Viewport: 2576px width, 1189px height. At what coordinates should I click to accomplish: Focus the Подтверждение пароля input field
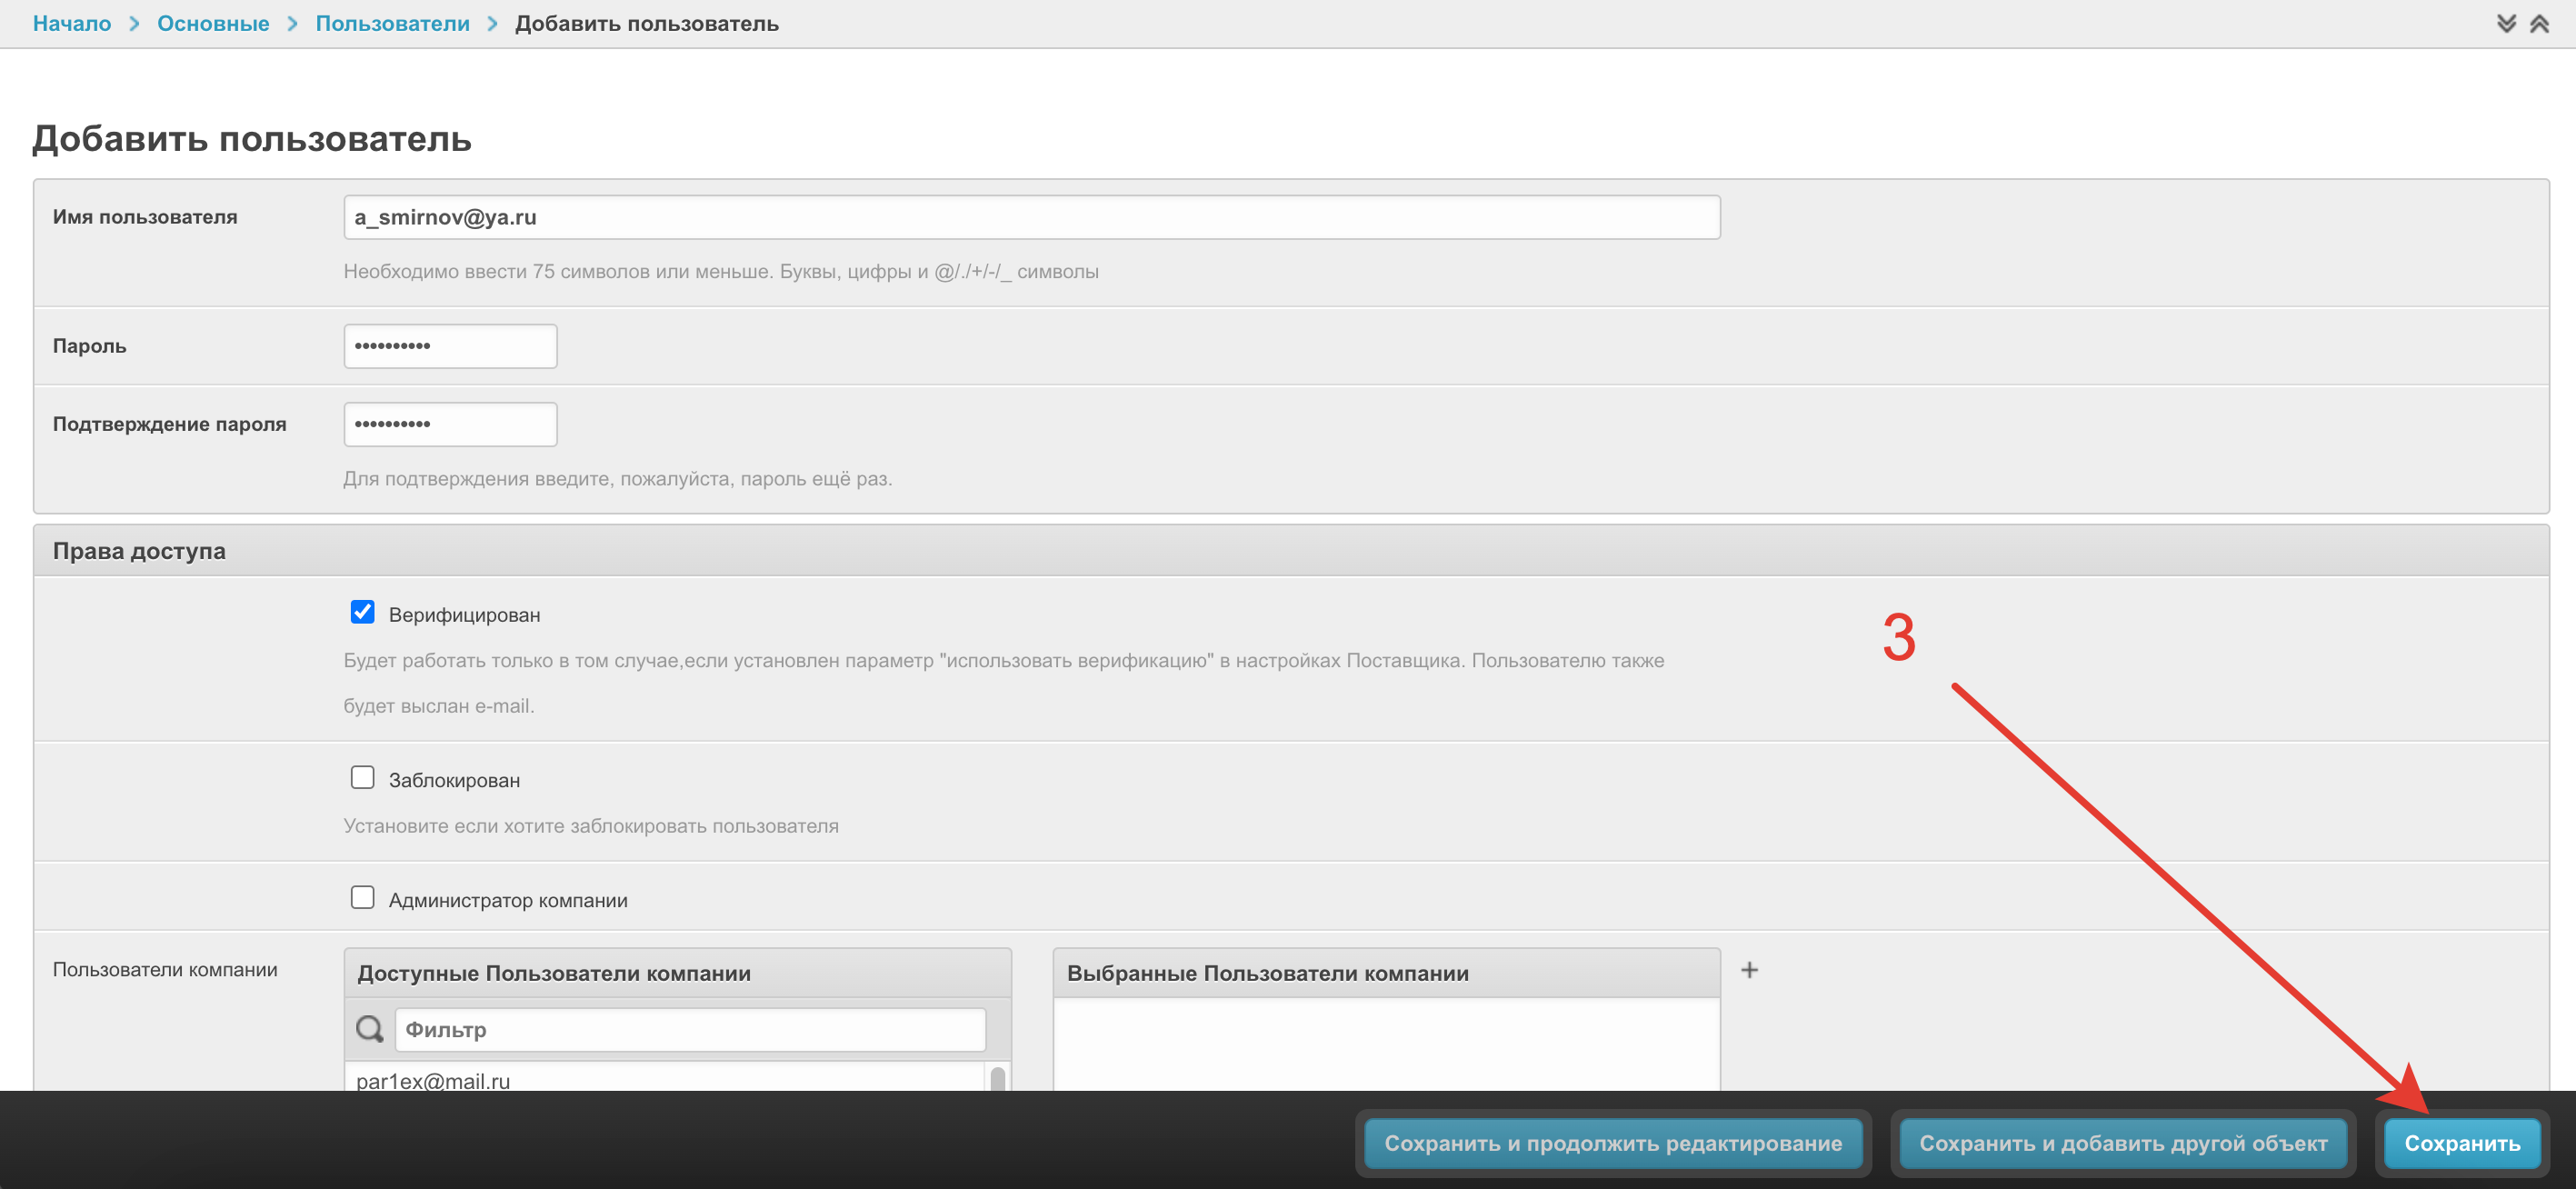tap(450, 424)
